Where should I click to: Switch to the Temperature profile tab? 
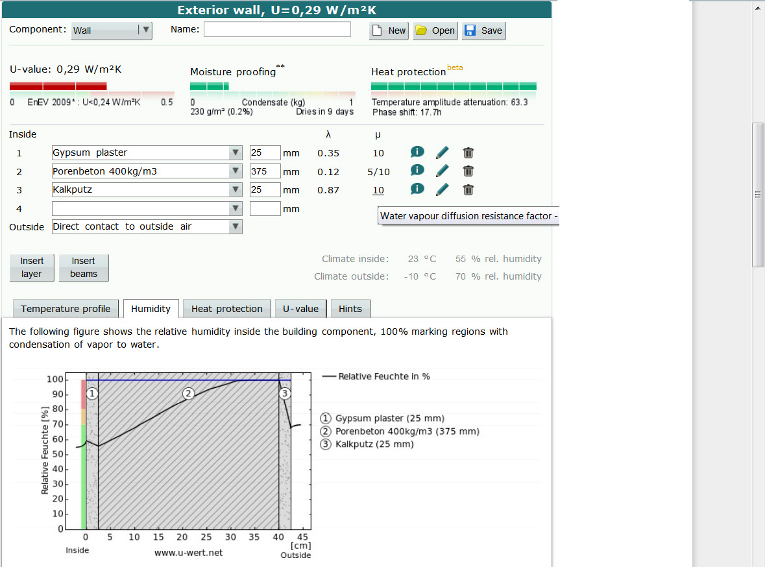[66, 309]
